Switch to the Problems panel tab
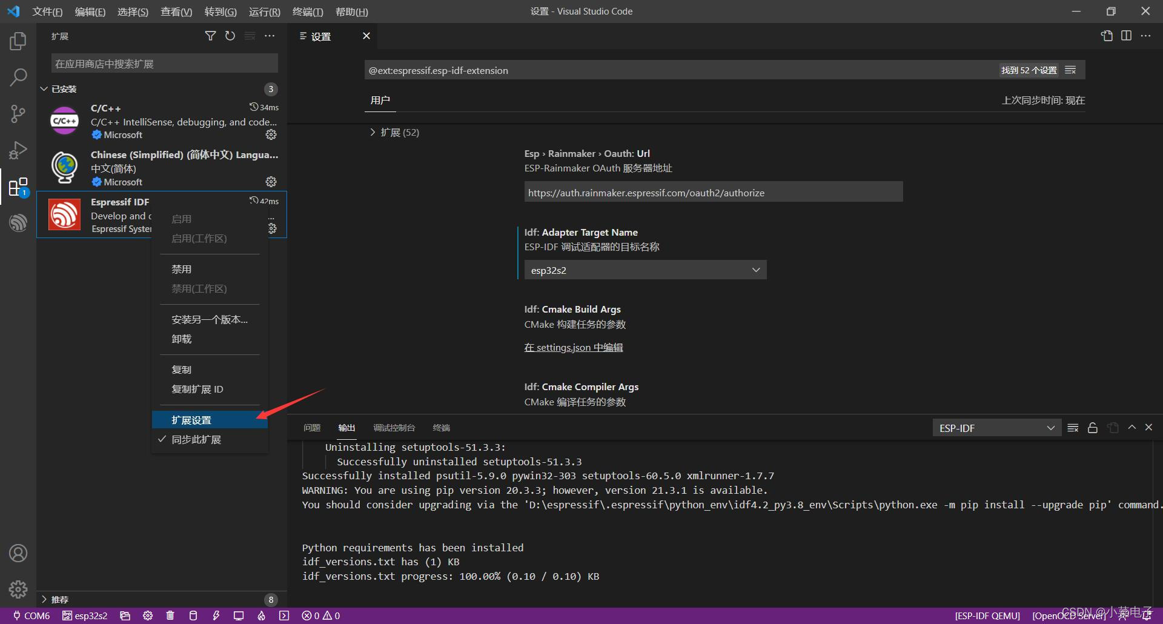1163x624 pixels. [x=312, y=428]
